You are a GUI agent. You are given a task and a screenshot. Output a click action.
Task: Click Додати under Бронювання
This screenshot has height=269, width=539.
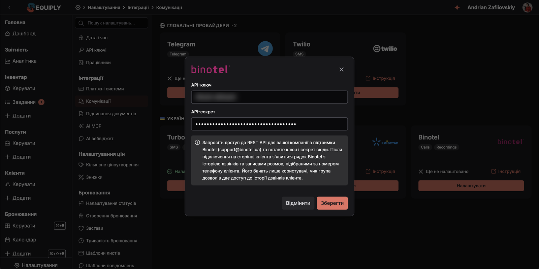tap(18, 254)
